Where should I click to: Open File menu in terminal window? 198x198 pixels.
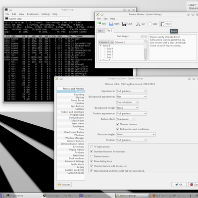pyautogui.click(x=7, y=14)
